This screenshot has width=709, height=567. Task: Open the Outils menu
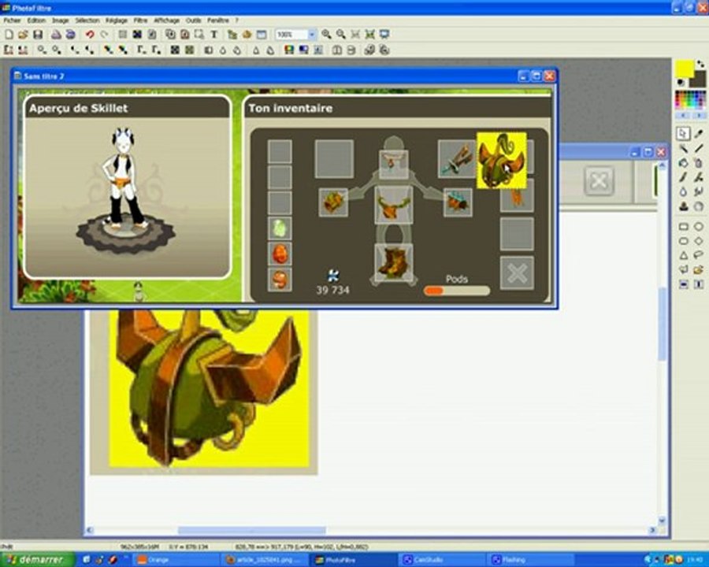pos(194,20)
